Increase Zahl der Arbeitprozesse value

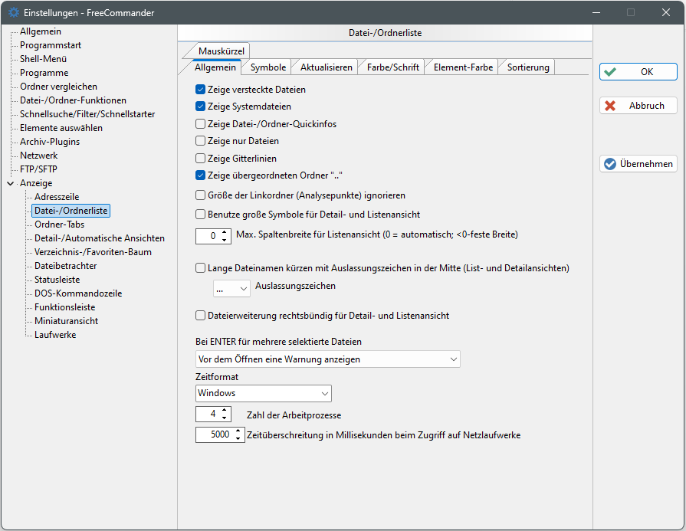point(224,410)
